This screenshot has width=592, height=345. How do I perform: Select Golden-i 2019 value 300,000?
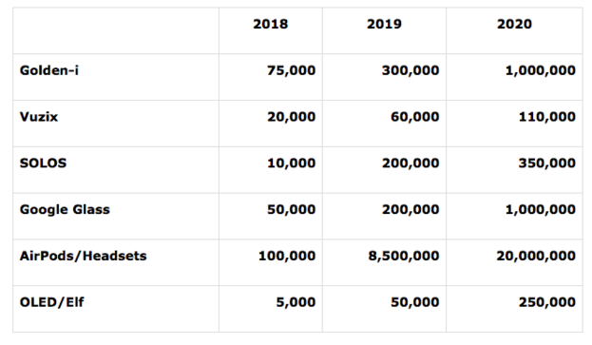click(411, 70)
